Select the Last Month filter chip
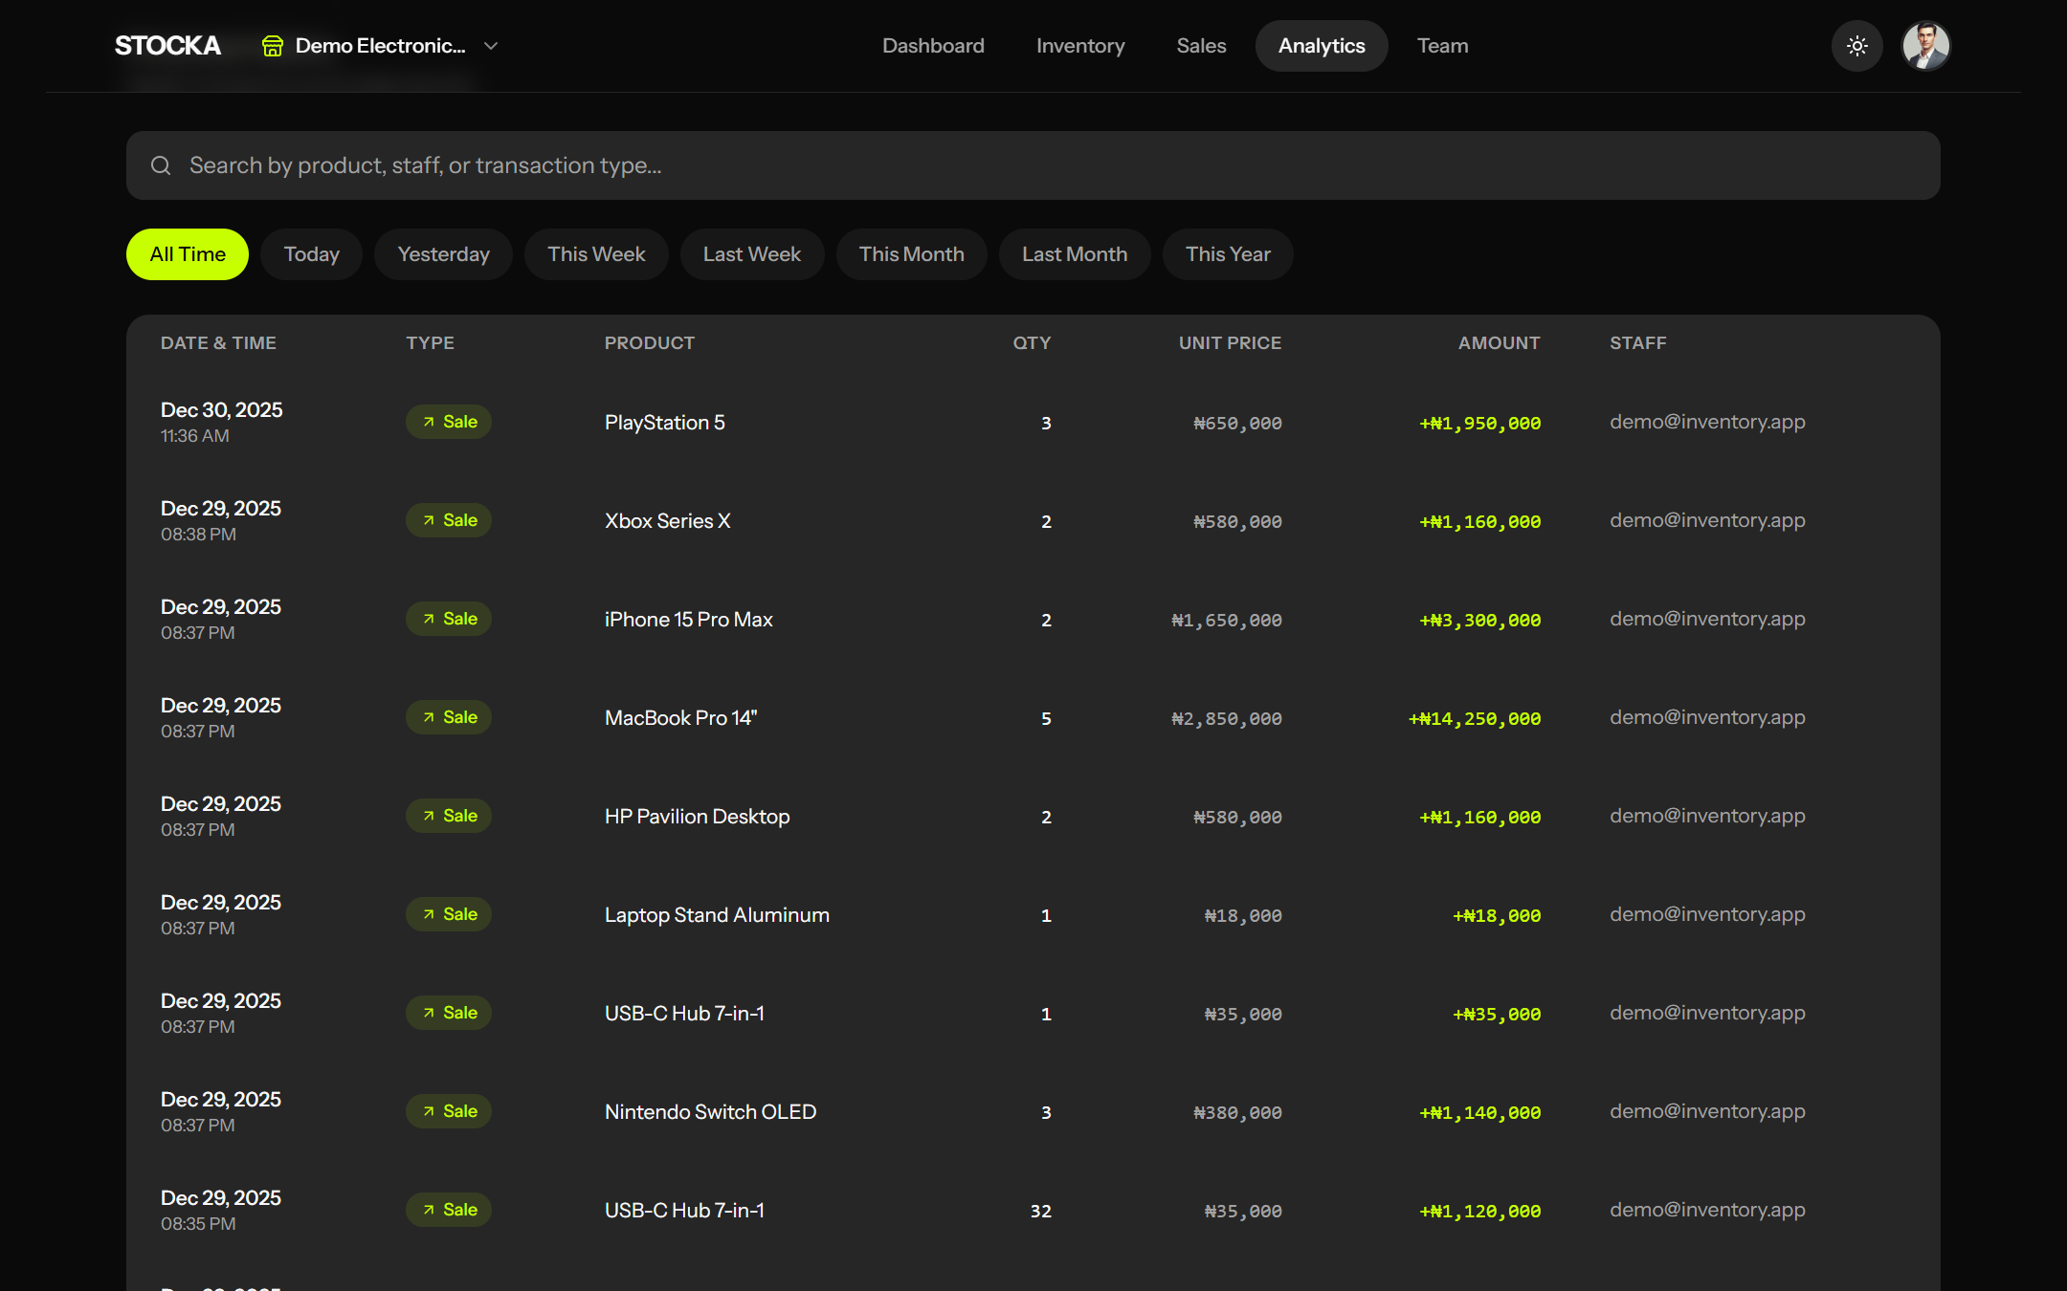Viewport: 2067px width, 1291px height. (x=1074, y=254)
